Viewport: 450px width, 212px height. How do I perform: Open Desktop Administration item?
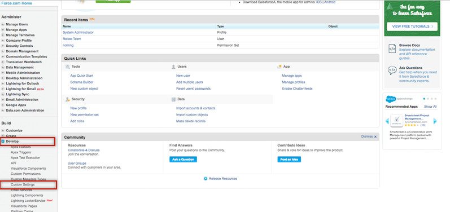click(x=24, y=78)
